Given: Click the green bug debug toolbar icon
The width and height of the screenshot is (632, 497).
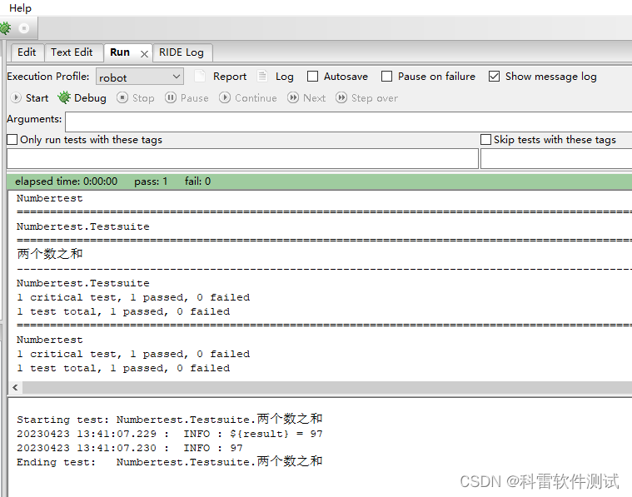Looking at the screenshot, I should (5, 28).
